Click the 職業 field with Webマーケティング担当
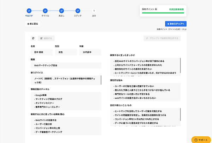 pyautogui.click(x=65, y=66)
